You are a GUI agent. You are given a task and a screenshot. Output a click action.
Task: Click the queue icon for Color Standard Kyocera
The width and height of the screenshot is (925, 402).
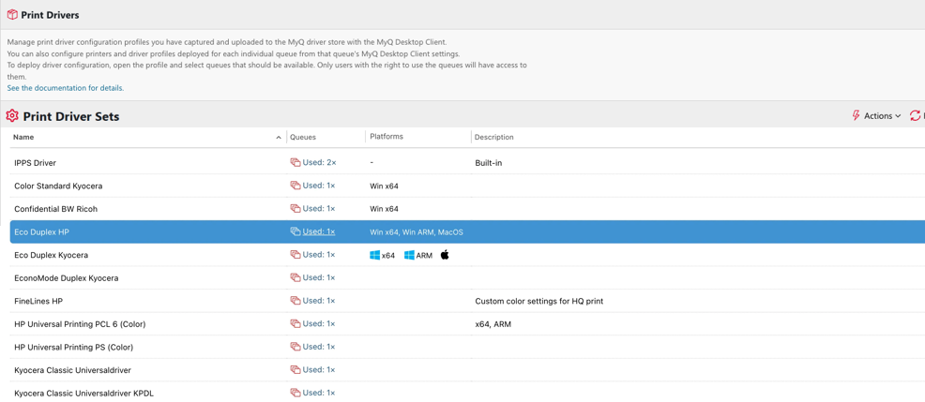tap(296, 186)
